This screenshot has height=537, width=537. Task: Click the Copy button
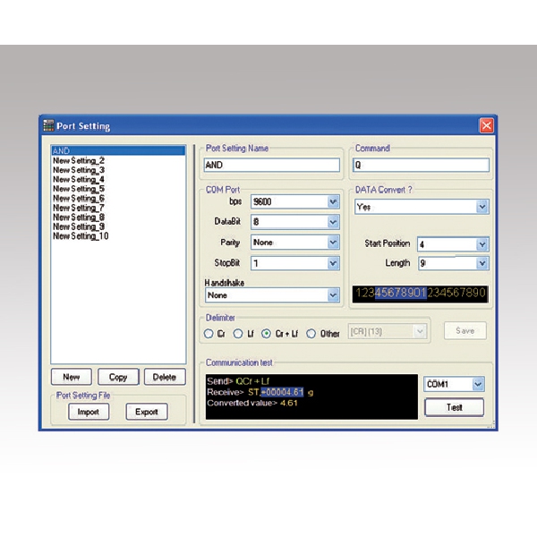117,377
